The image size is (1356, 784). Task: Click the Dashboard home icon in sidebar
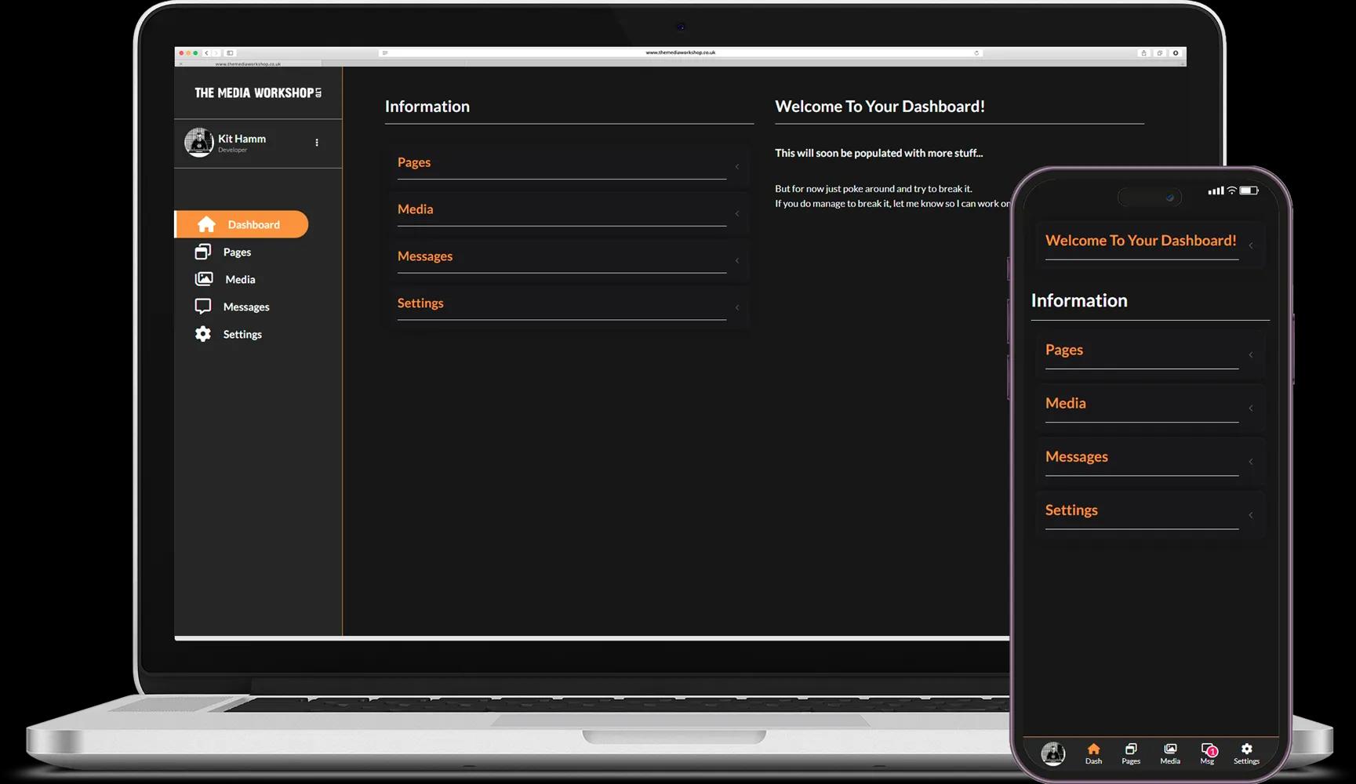pyautogui.click(x=206, y=225)
